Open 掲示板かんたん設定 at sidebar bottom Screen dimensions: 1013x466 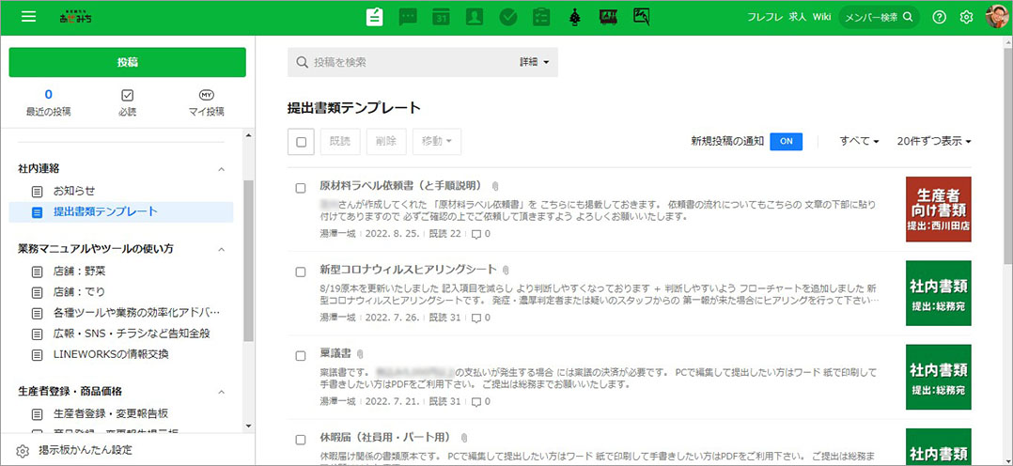click(85, 450)
